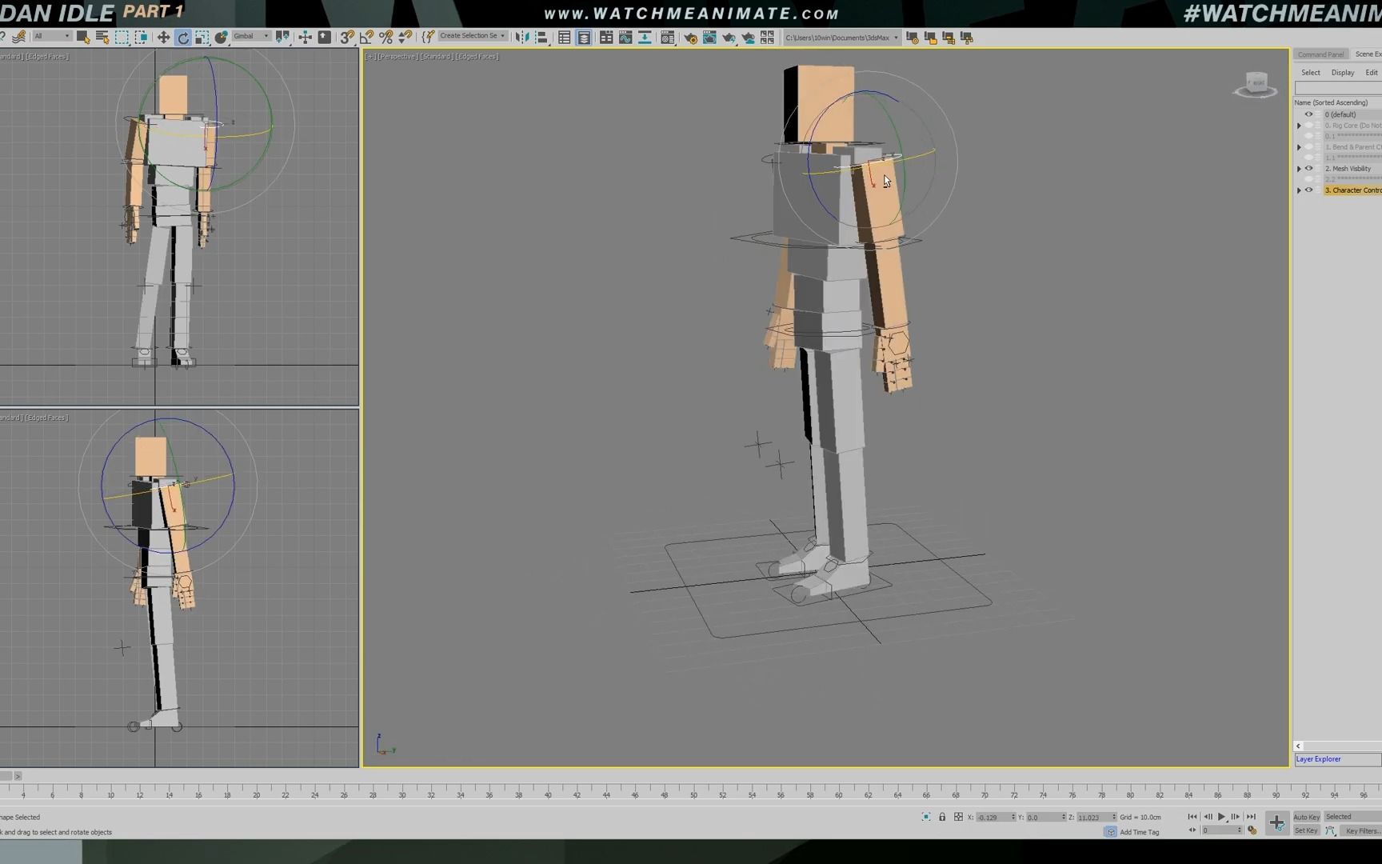Expand Character Controls layer
This screenshot has height=864, width=1382.
tap(1299, 190)
